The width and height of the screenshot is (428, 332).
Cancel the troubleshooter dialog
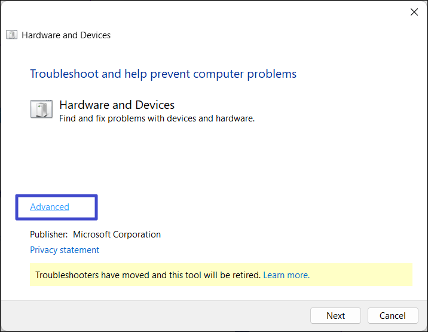click(392, 315)
